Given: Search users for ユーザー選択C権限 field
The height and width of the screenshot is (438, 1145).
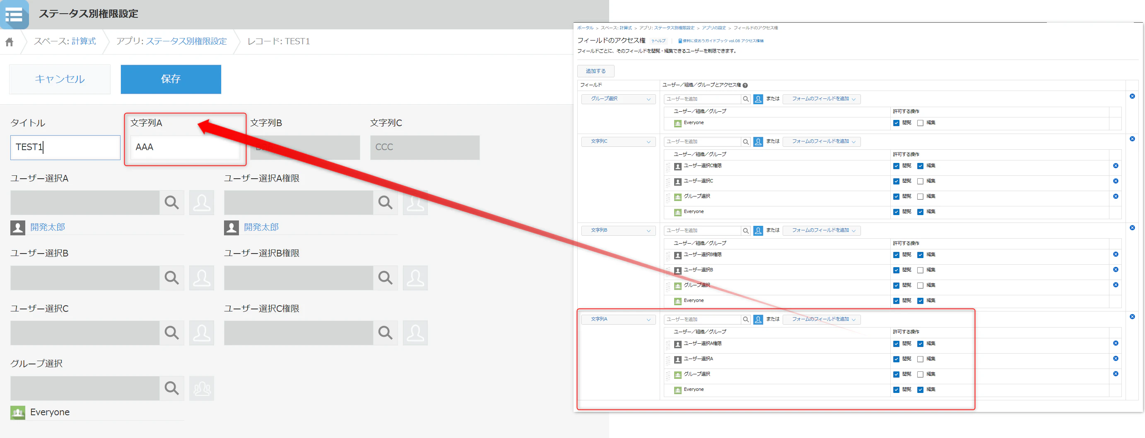Looking at the screenshot, I should point(386,333).
